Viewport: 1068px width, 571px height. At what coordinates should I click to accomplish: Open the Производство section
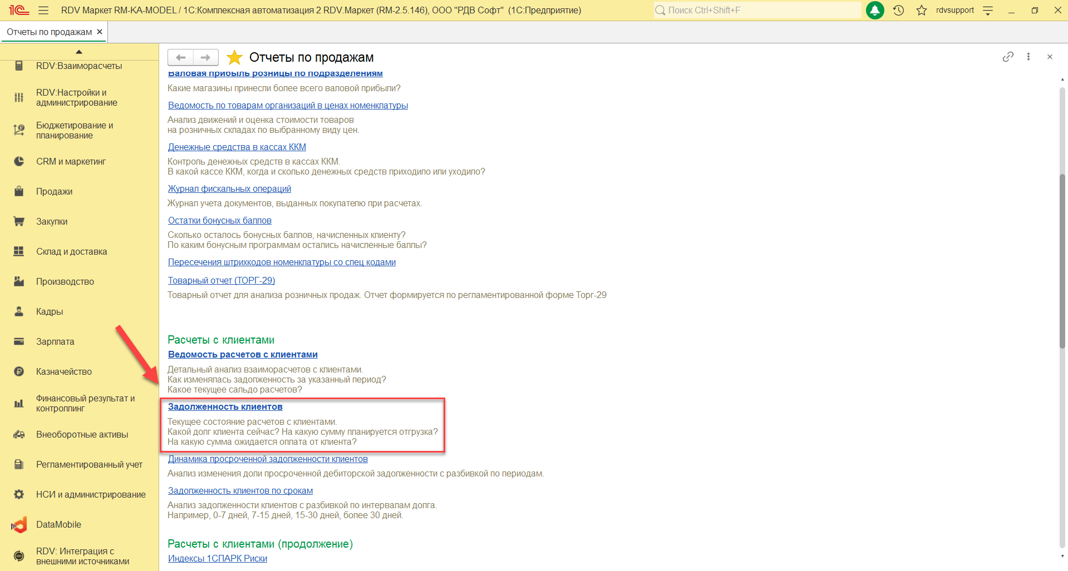tap(65, 281)
